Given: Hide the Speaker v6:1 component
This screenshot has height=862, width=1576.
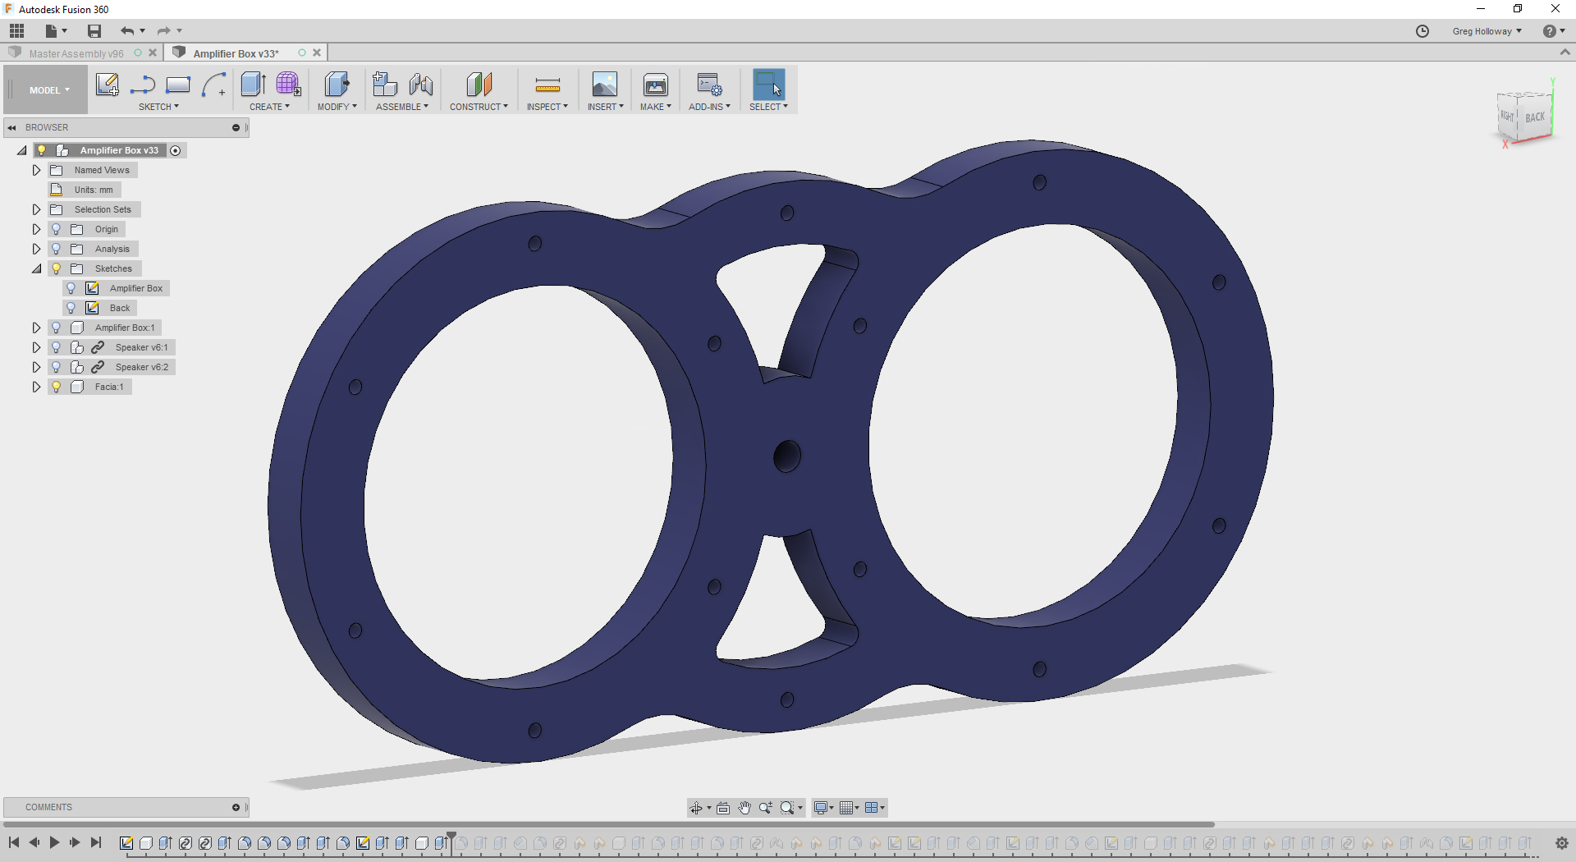Looking at the screenshot, I should (56, 346).
